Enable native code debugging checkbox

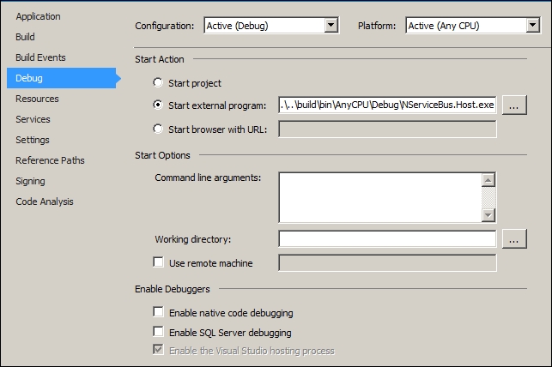coord(158,313)
